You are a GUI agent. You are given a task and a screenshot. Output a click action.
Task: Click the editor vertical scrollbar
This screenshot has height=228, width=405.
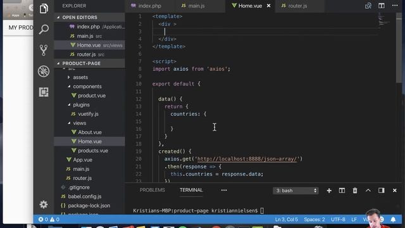[x=399, y=48]
